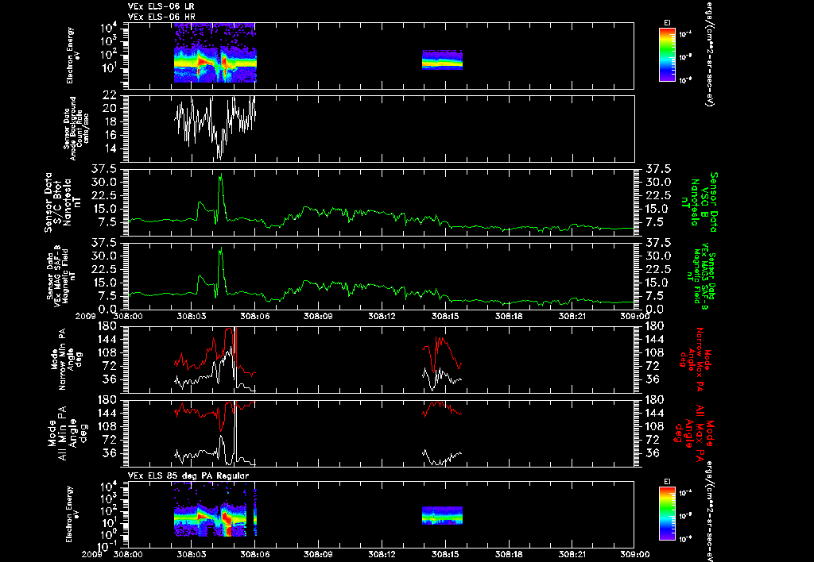Screen dimensions: 814x562
Task: Click "308:12" under the MAG SAF-B panel
Action: pyautogui.click(x=382, y=316)
